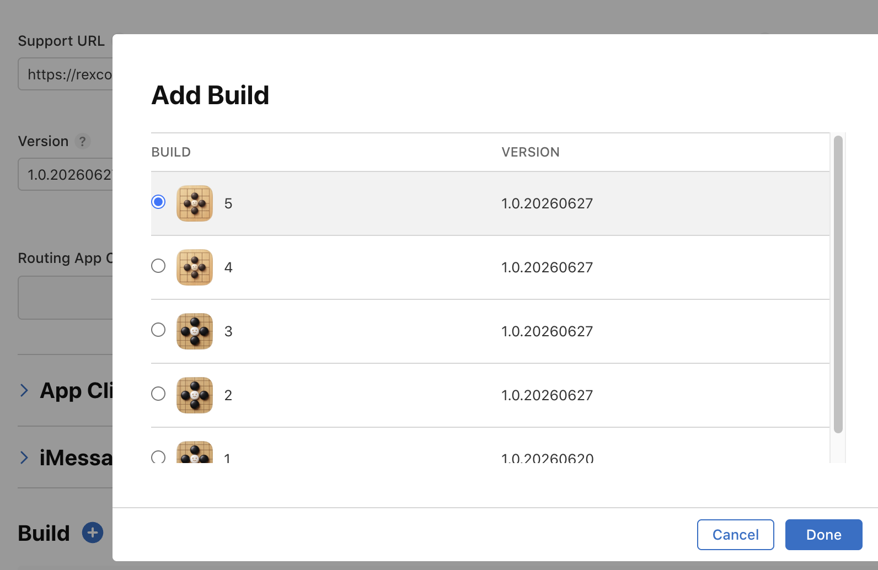878x570 pixels.
Task: Click the Cancel button
Action: (x=736, y=535)
